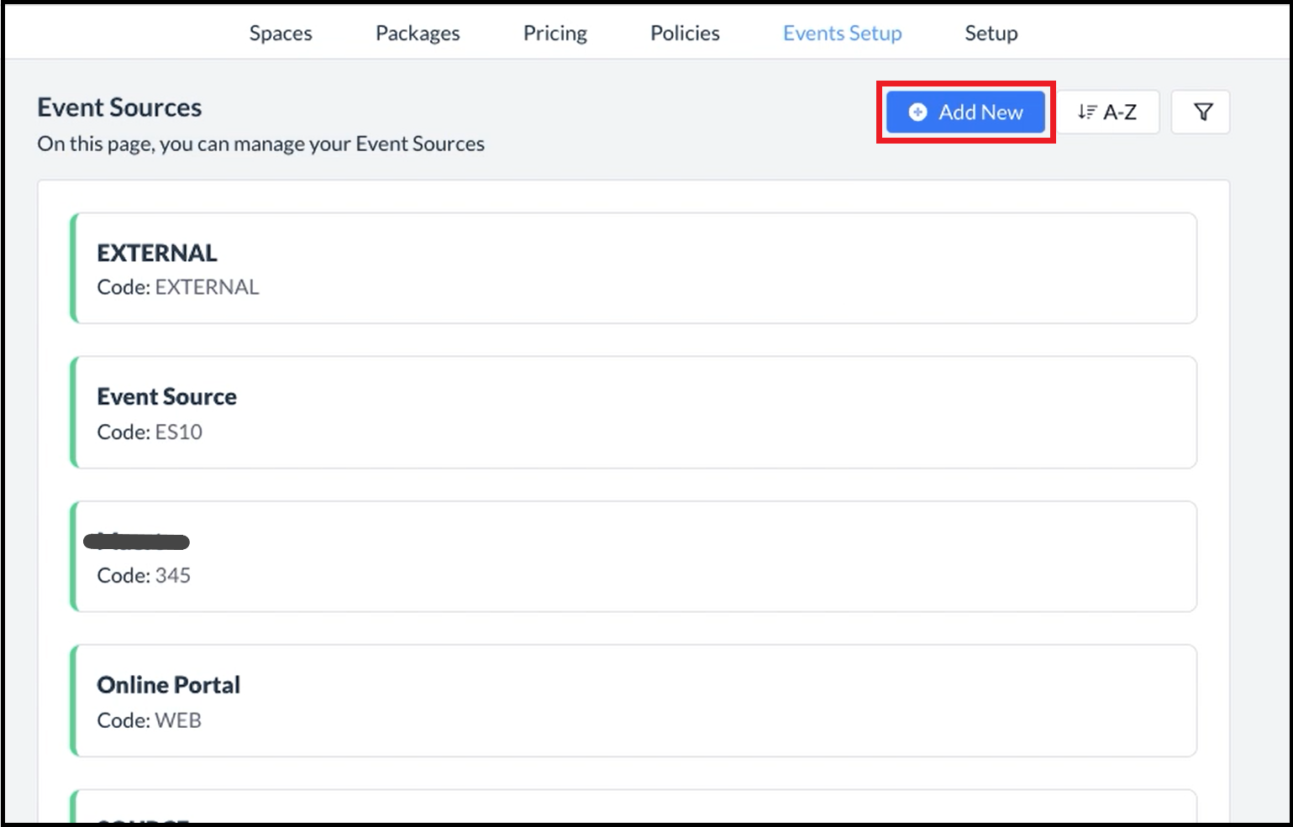Click the Events Setup tab
Image resolution: width=1293 pixels, height=827 pixels.
[x=842, y=34]
